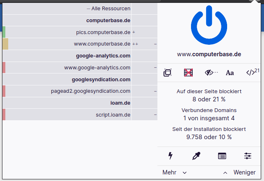Toggle the uBlock power button
Viewport: 264px width, 181px height.
[209, 25]
